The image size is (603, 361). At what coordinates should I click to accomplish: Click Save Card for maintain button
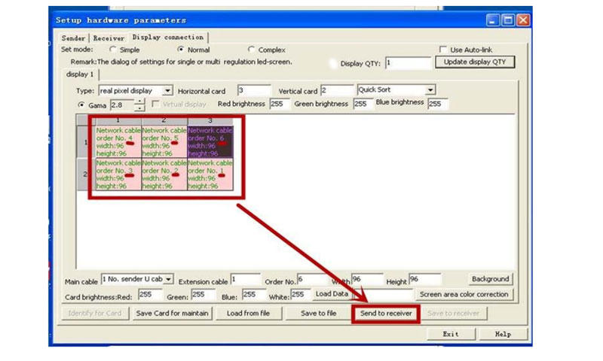[x=172, y=314]
